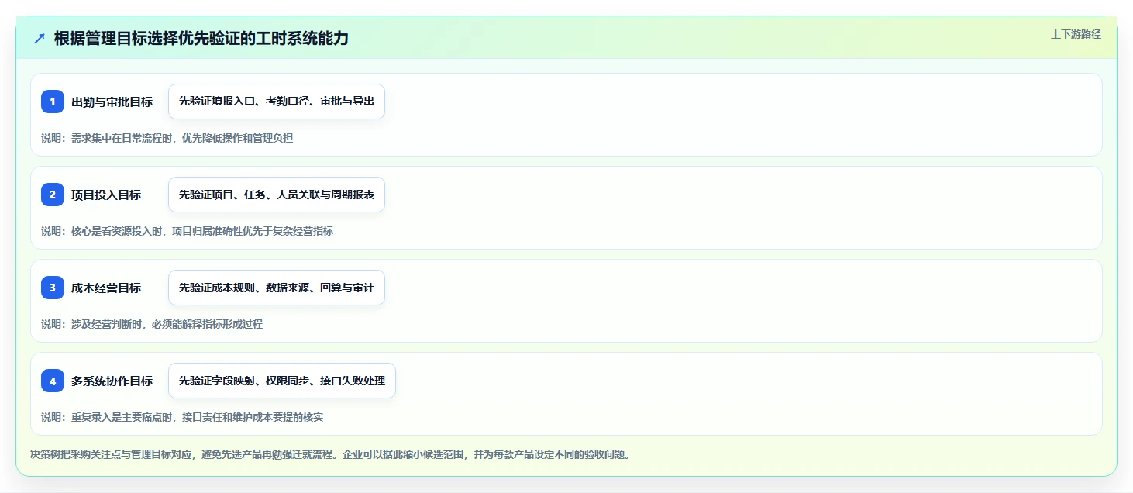Click the note 重复录入是主要痛点时

122,417
